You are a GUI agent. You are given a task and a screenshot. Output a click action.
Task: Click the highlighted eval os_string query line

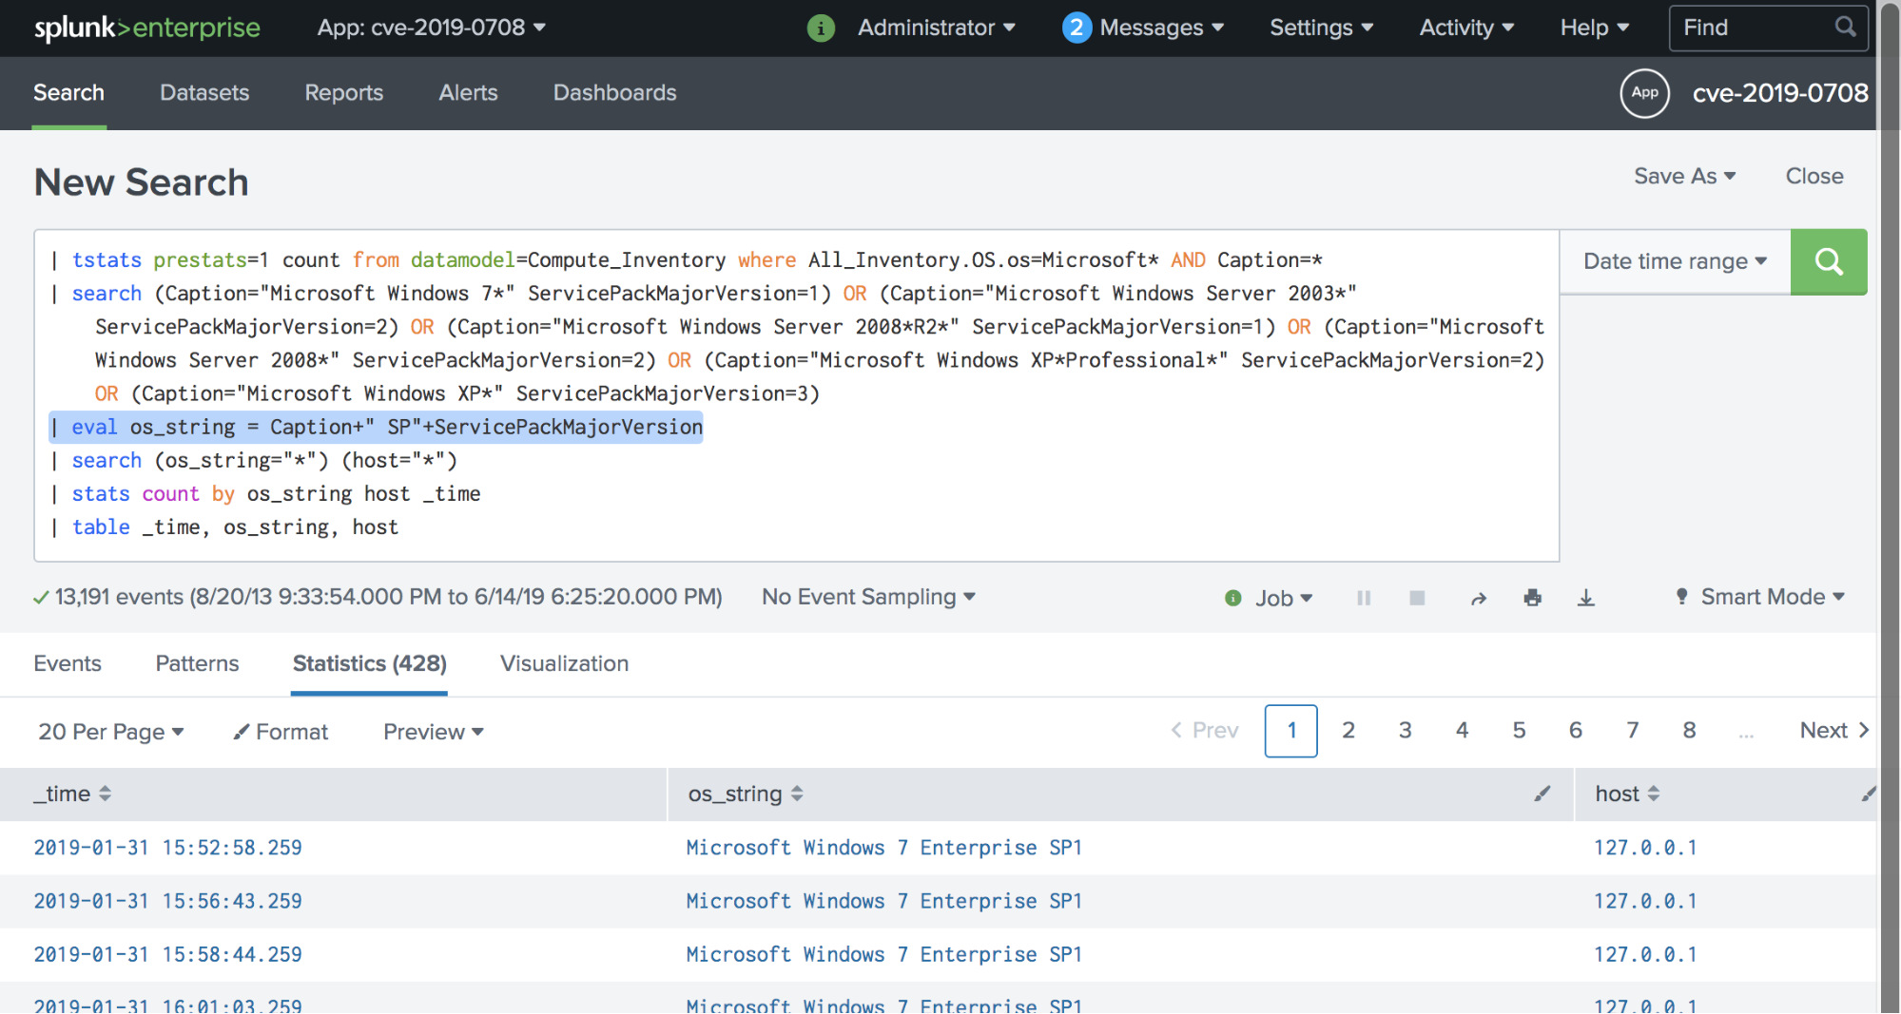click(377, 427)
